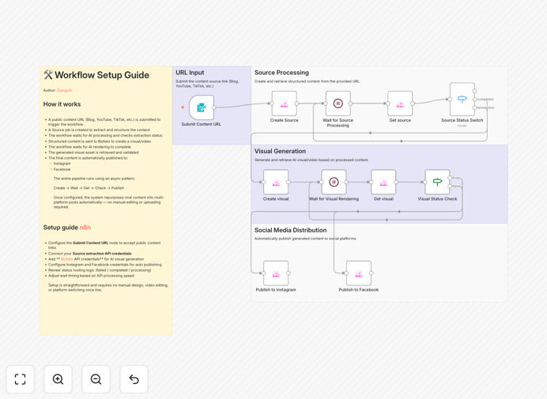Click the Instagram bullet in How it works
This screenshot has width=547, height=399.
tap(62, 164)
